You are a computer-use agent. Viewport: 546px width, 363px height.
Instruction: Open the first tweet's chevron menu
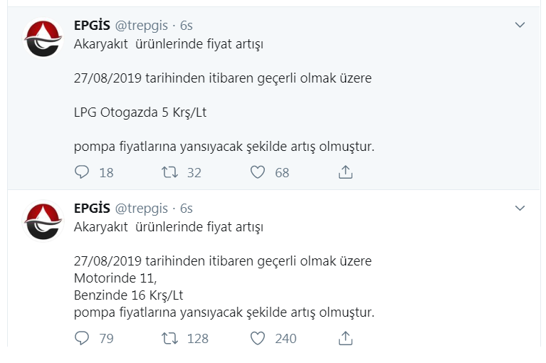(x=520, y=25)
